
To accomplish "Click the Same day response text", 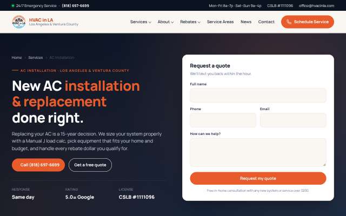I will pos(23,197).
